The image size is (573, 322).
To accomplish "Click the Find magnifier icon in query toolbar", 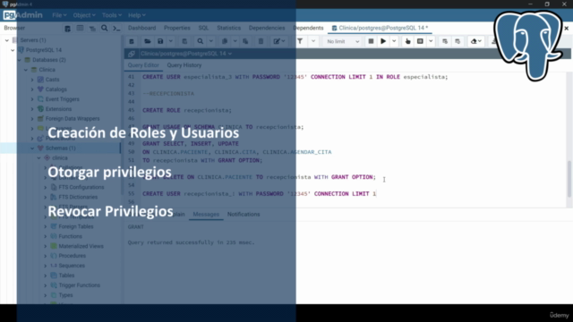I will [201, 41].
